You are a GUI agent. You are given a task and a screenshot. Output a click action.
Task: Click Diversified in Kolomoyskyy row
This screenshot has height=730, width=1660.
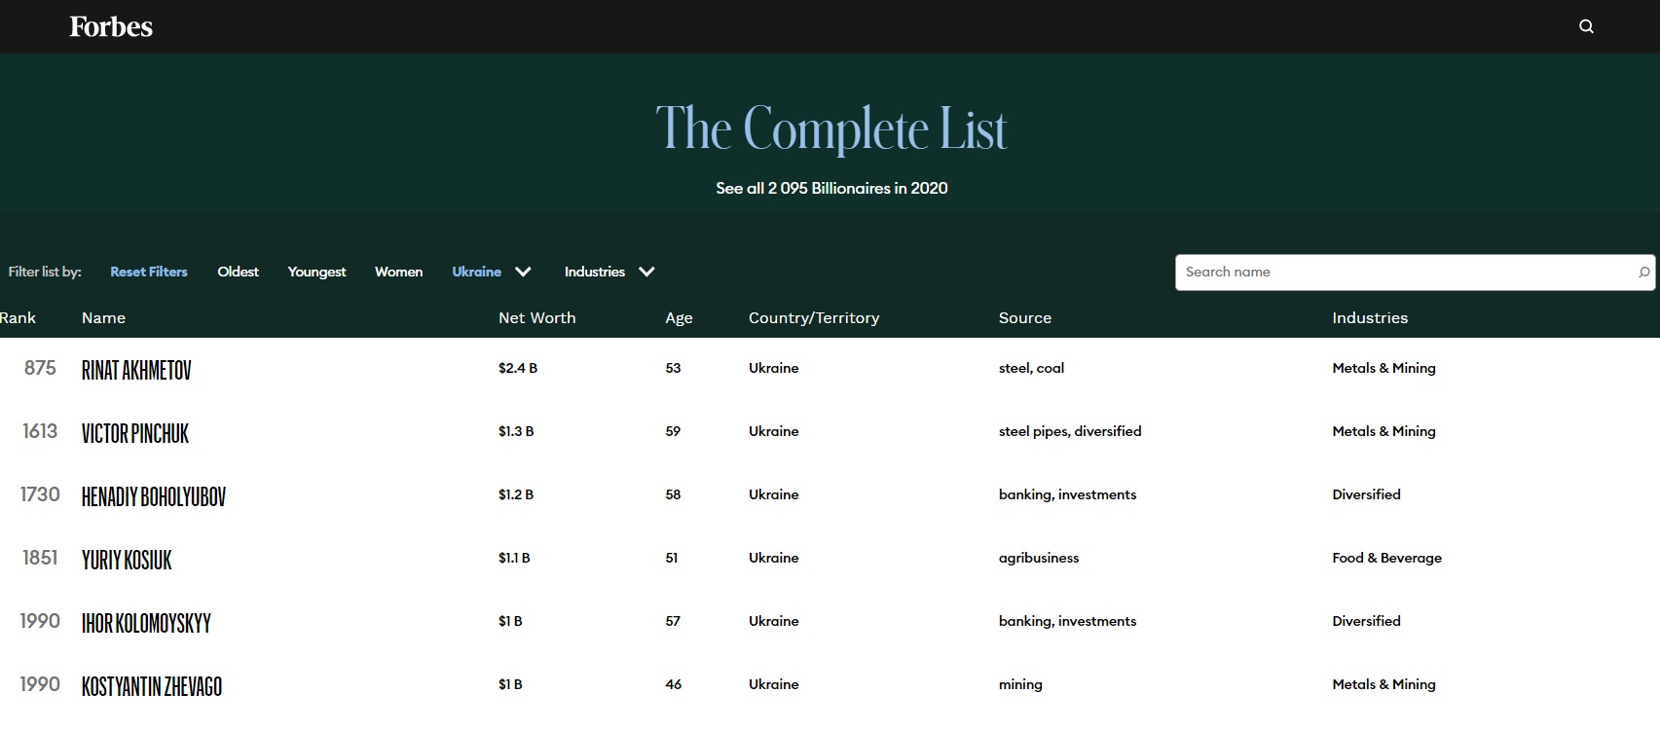pos(1366,621)
